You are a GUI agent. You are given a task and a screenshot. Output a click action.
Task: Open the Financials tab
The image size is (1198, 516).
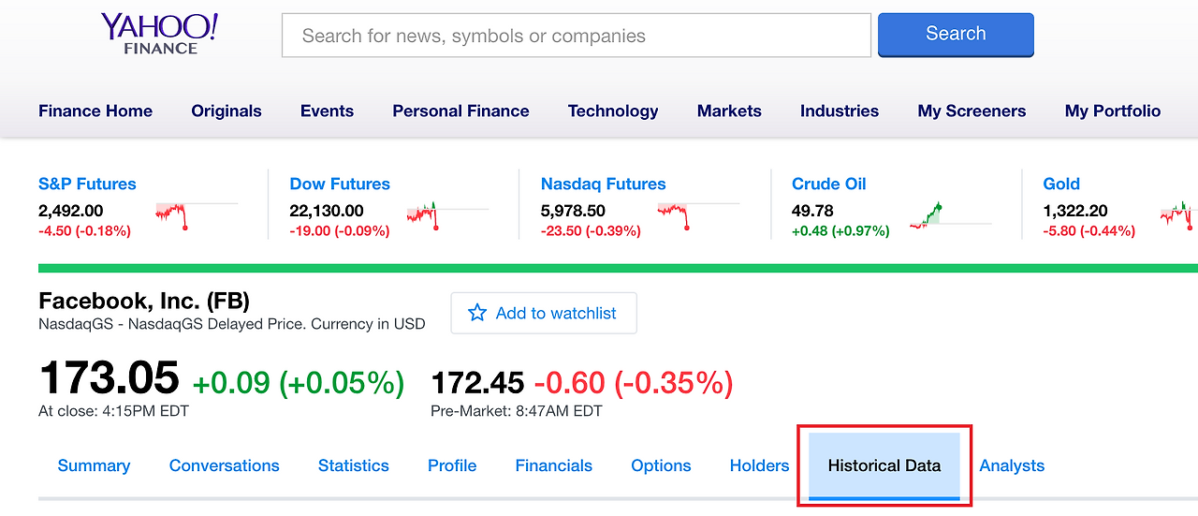click(553, 465)
